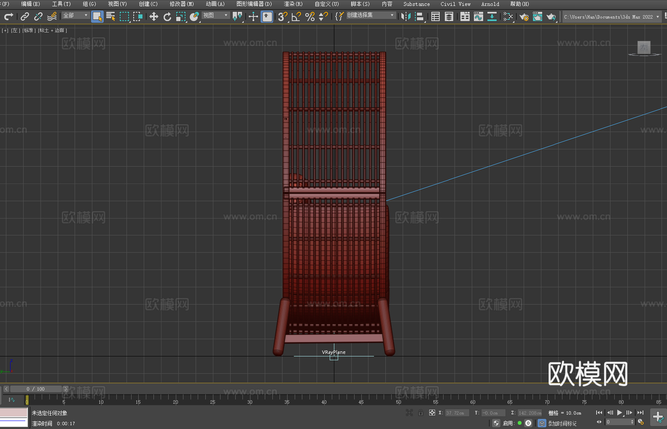Click the Use Pivot Point Center icon
This screenshot has height=429, width=667.
click(x=237, y=16)
